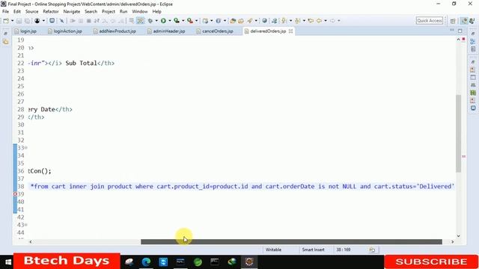Expand the Run configurations dropdown arrow

(170, 21)
